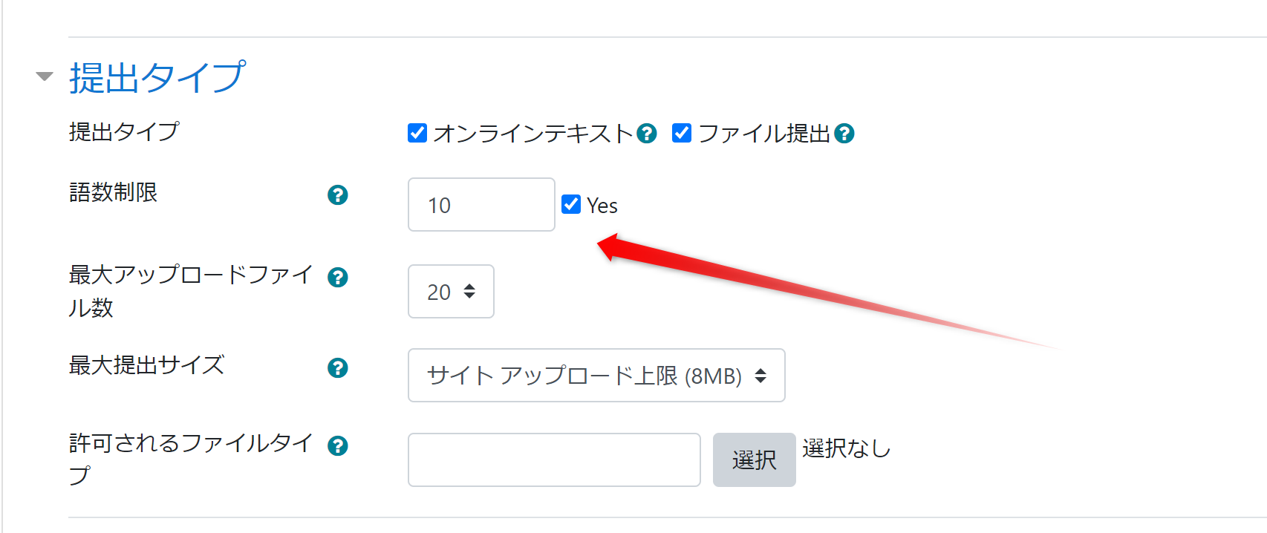Click the オンラインテキスト label text
The image size is (1267, 533).
tap(533, 134)
